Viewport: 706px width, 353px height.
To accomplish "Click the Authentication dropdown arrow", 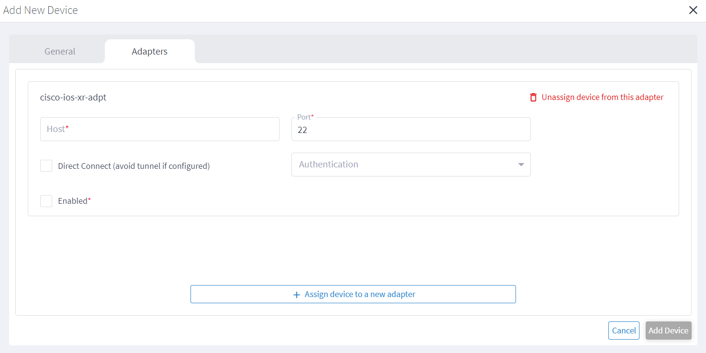I will point(521,165).
